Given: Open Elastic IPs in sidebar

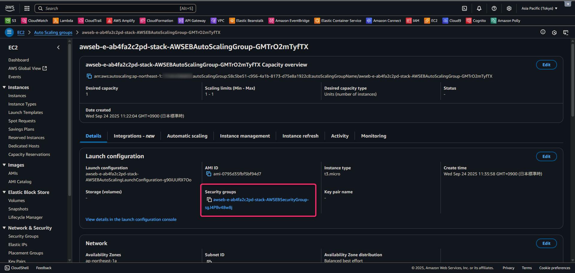Looking at the screenshot, I should click(18, 245).
